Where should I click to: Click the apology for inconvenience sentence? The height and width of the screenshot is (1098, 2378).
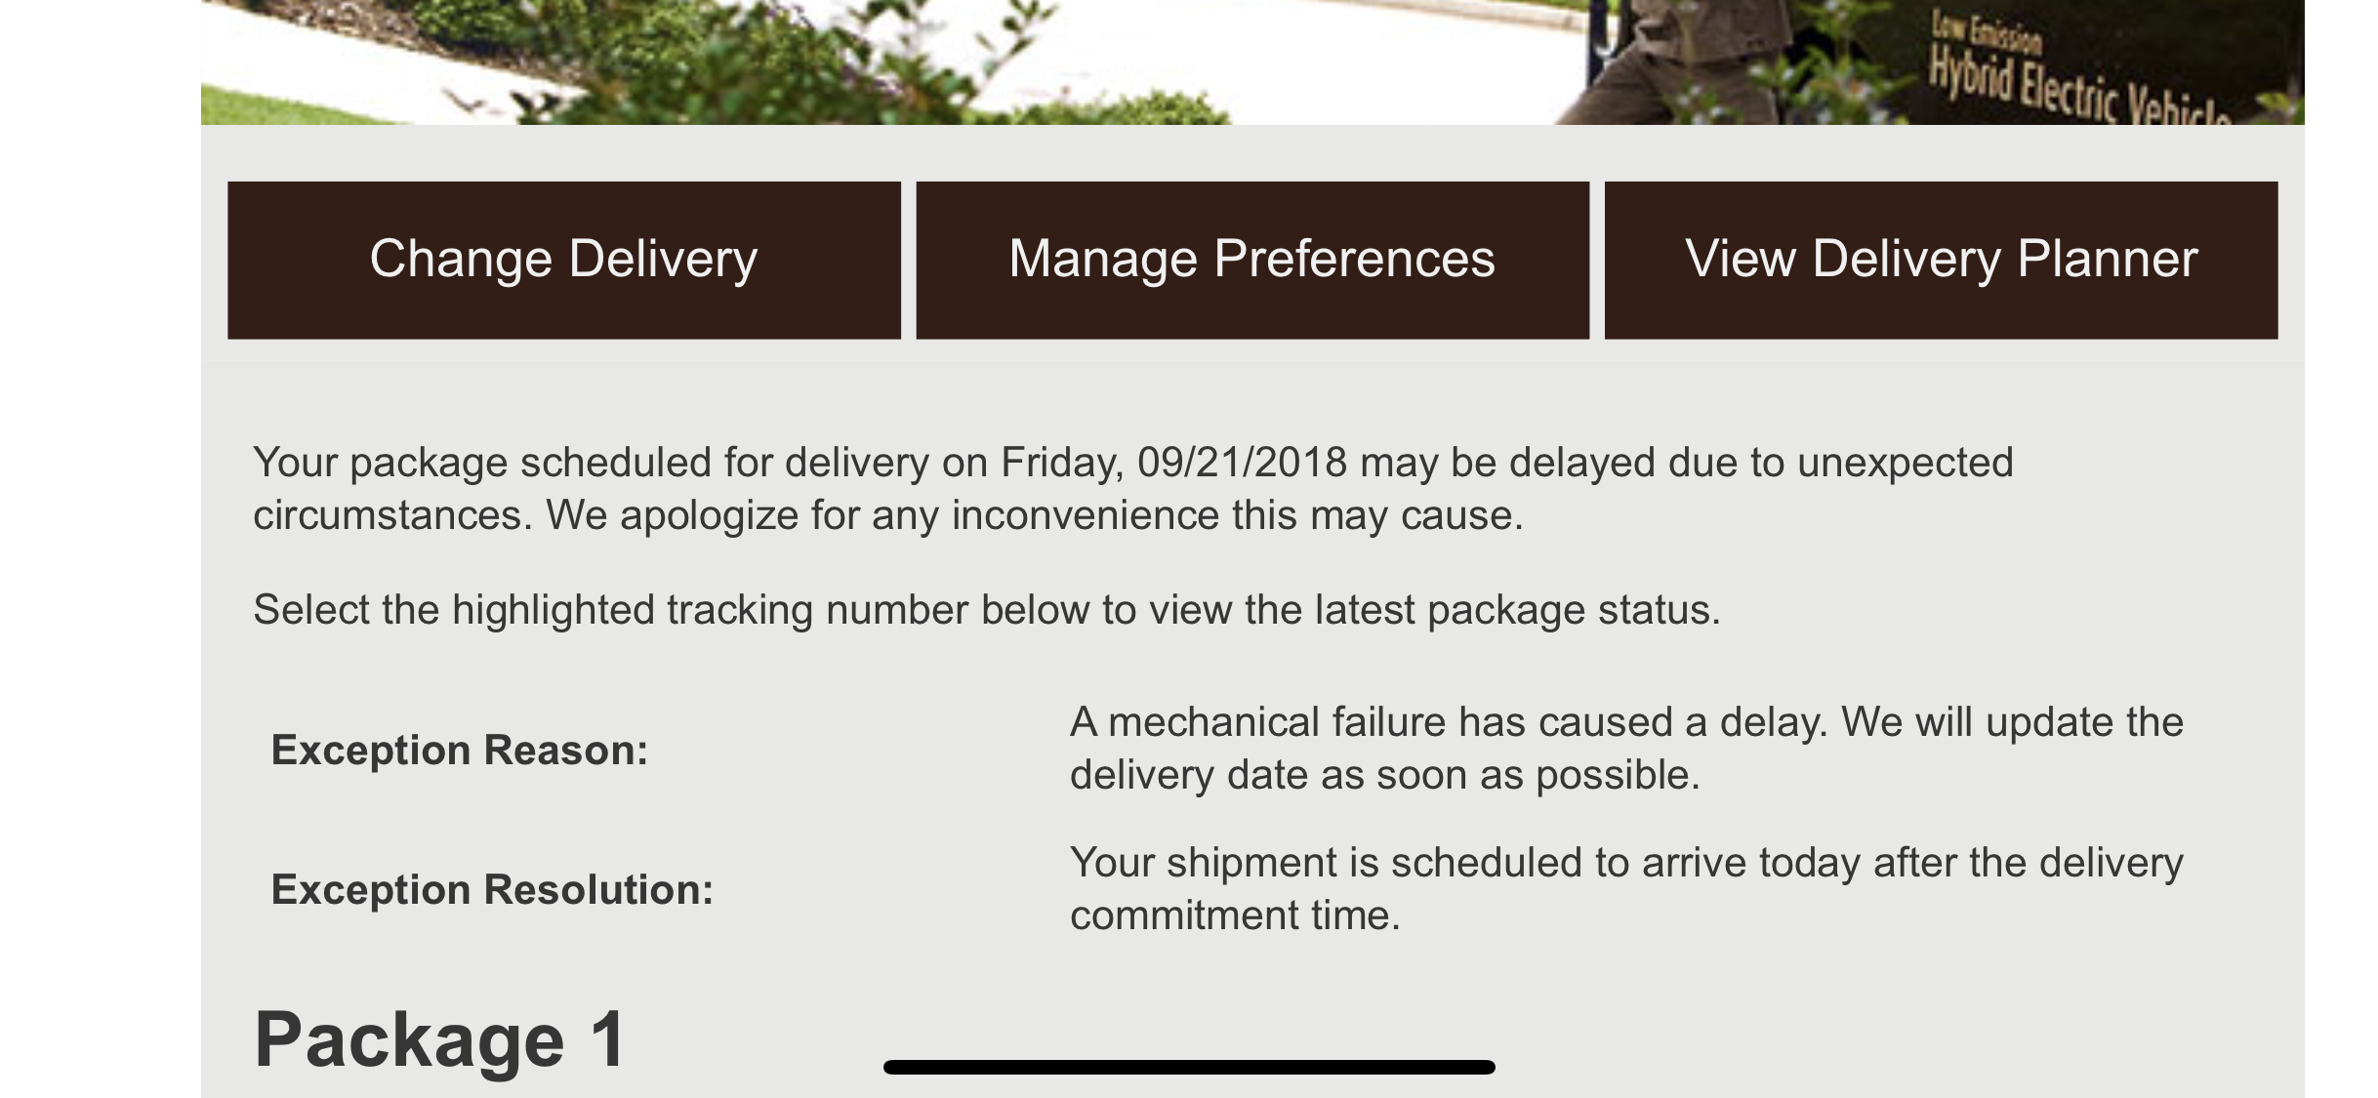click(x=1035, y=514)
